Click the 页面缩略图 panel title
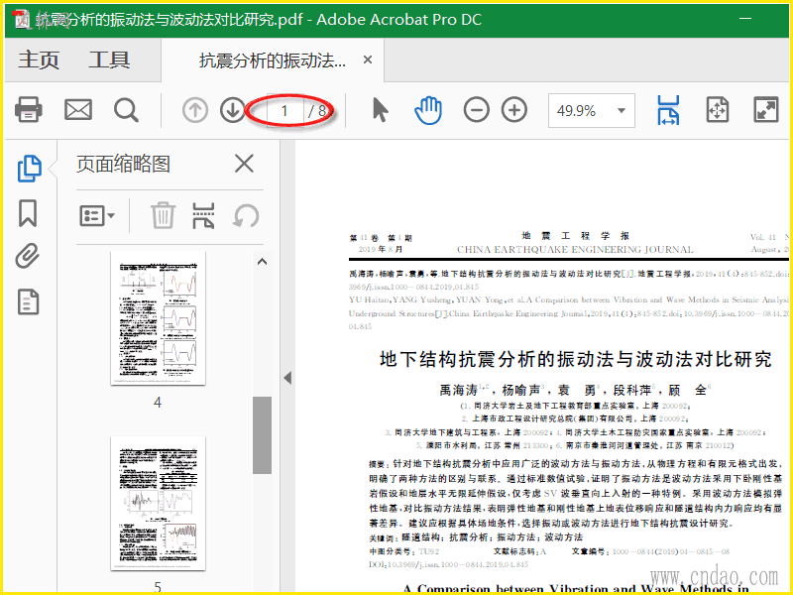 pos(123,164)
